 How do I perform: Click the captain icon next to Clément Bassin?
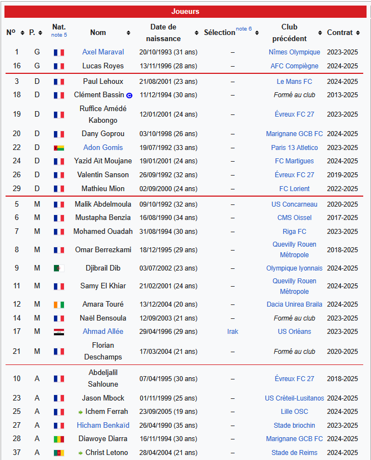pyautogui.click(x=129, y=96)
